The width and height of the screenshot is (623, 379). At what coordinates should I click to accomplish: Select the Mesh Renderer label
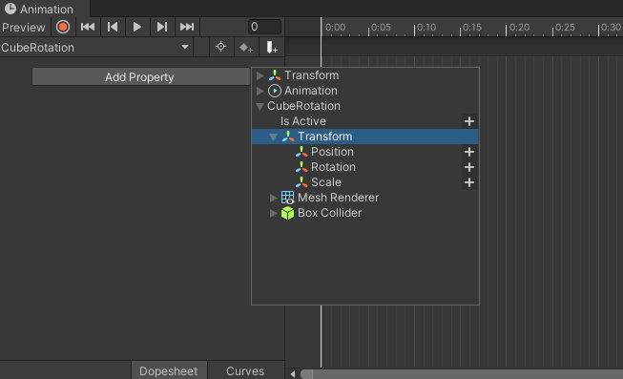point(338,198)
